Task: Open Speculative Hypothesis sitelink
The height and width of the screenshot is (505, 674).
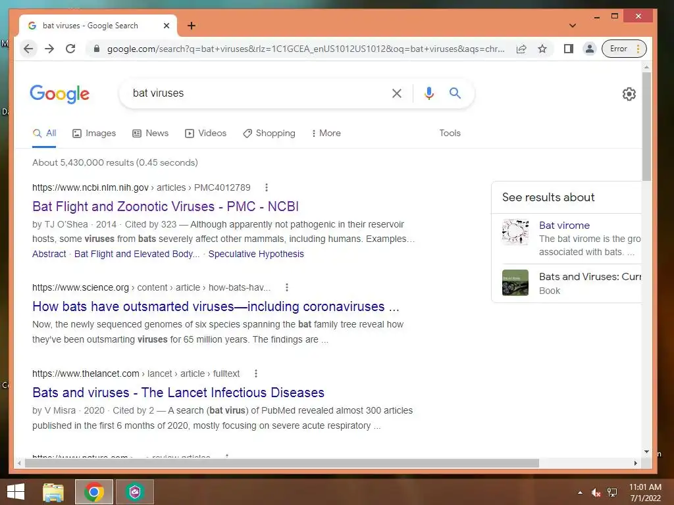Action: pyautogui.click(x=256, y=254)
